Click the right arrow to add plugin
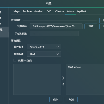The width and height of the screenshot is (104, 104). tap(63, 78)
